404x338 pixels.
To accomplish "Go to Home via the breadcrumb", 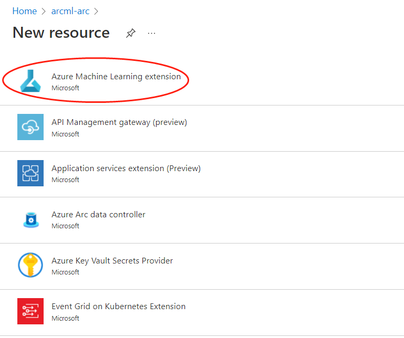I will click(x=25, y=11).
